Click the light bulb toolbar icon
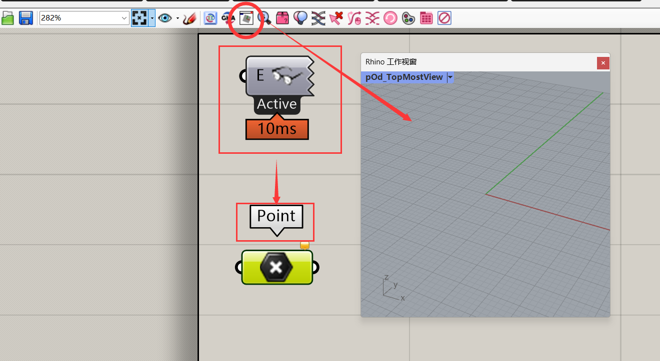This screenshot has width=660, height=361. tap(300, 18)
